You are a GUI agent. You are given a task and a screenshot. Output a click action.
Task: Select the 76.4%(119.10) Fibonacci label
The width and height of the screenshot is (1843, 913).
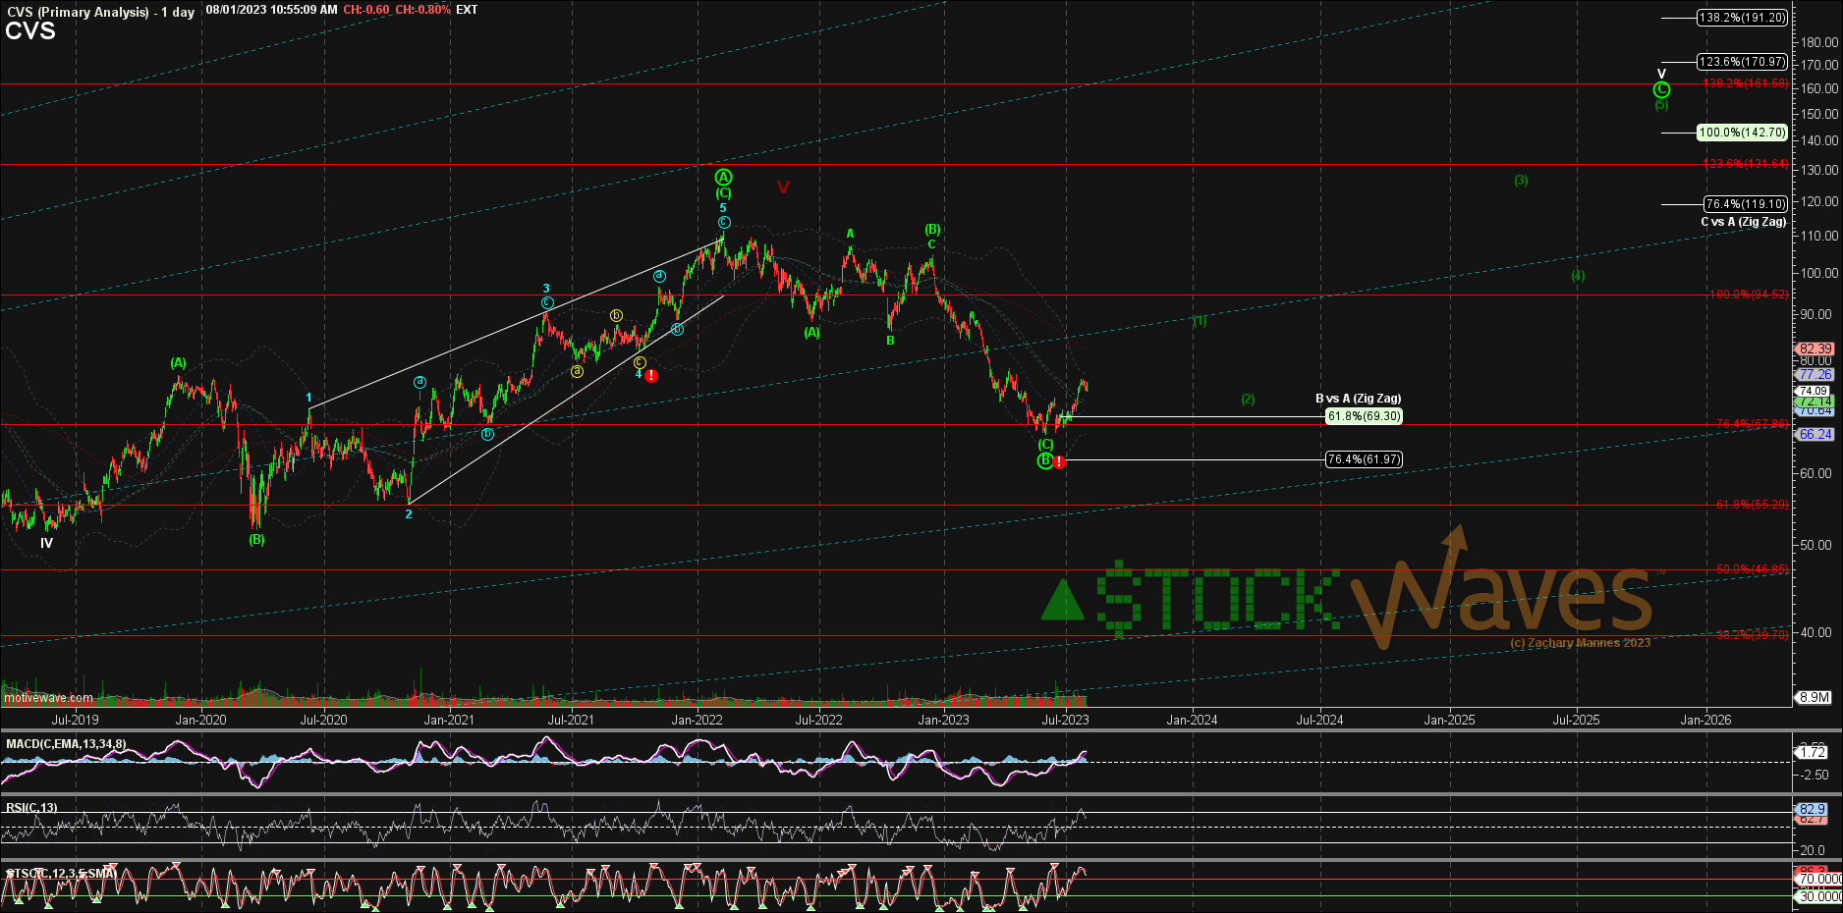coord(1746,204)
